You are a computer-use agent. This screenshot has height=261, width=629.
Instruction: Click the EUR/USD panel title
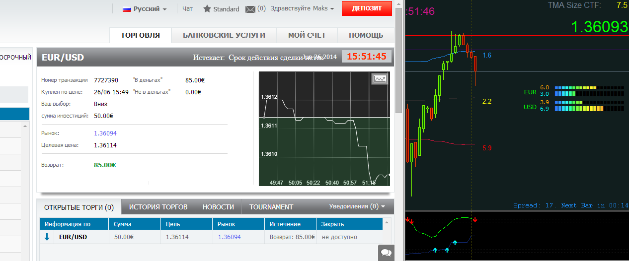pyautogui.click(x=63, y=58)
